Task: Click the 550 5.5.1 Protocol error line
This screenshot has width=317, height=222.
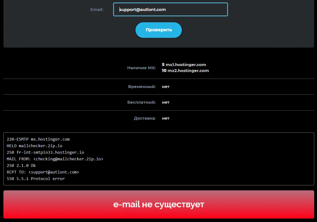Action: (35, 178)
